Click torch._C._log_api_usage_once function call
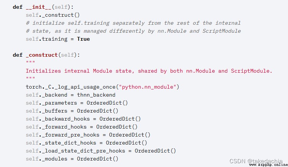Image resolution: width=288 pixels, height=167 pixels. point(71,87)
